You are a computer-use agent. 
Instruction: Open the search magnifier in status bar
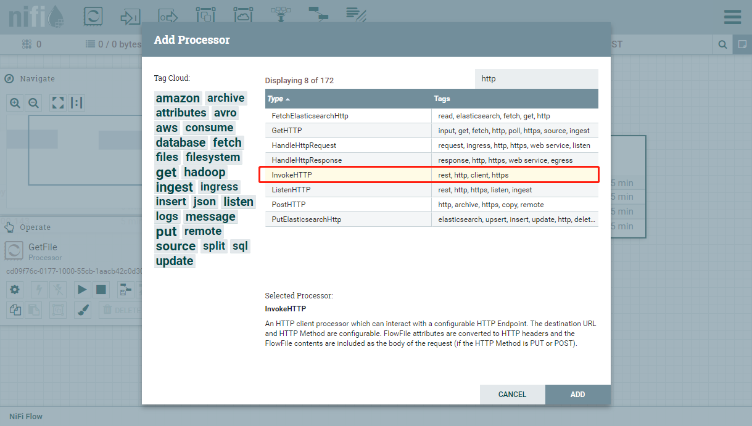point(722,44)
